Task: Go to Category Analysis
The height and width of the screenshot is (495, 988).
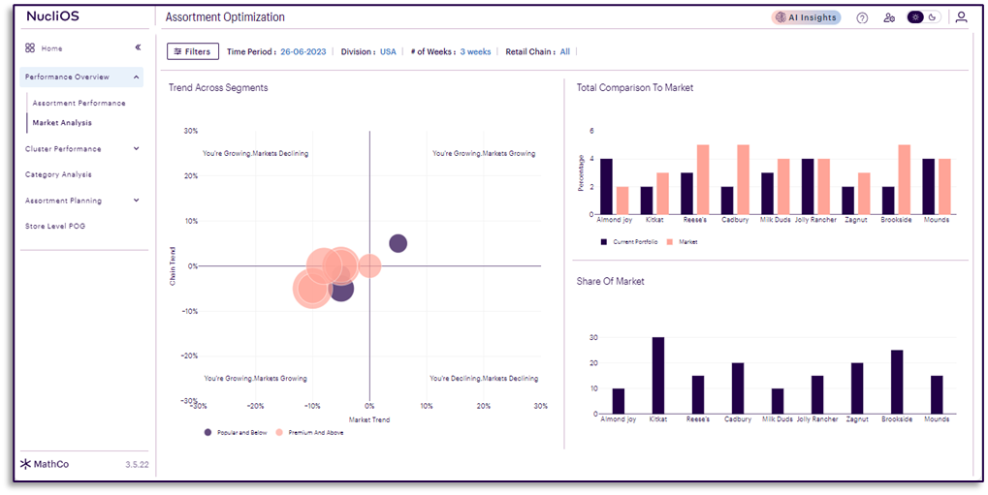Action: point(58,174)
